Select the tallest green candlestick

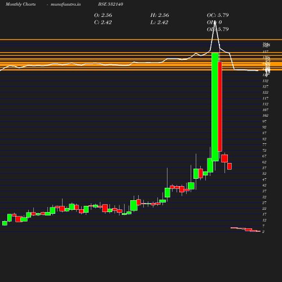pyautogui.click(x=215, y=107)
